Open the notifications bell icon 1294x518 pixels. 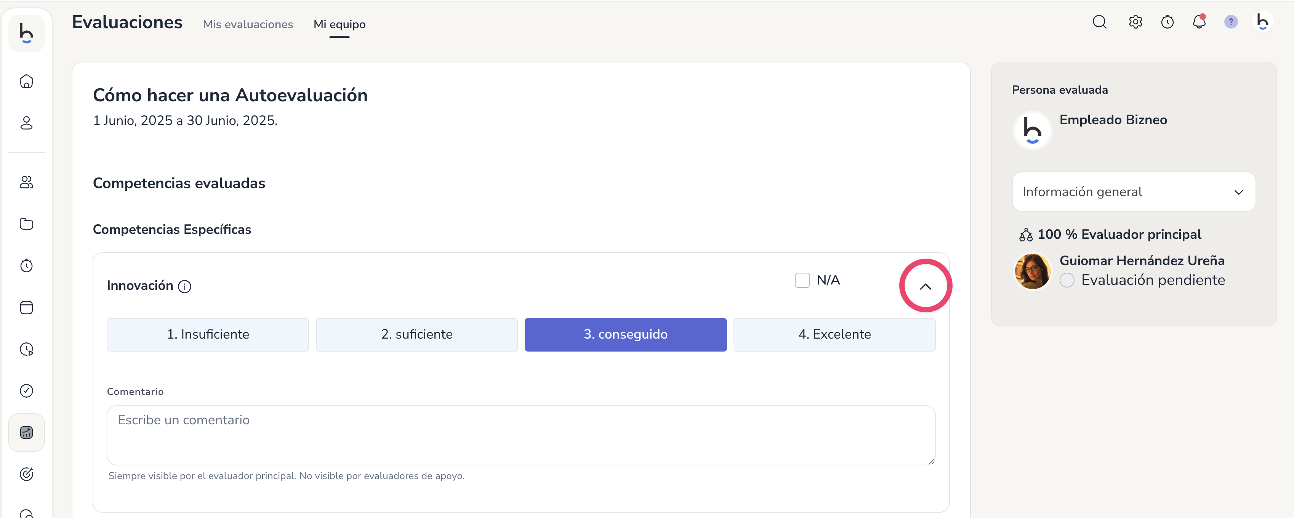pyautogui.click(x=1199, y=22)
